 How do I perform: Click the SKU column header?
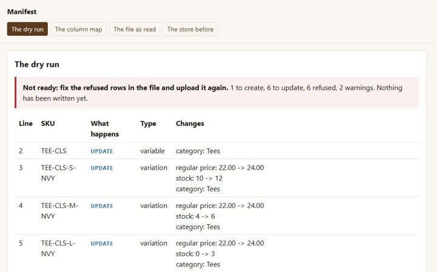[48, 124]
